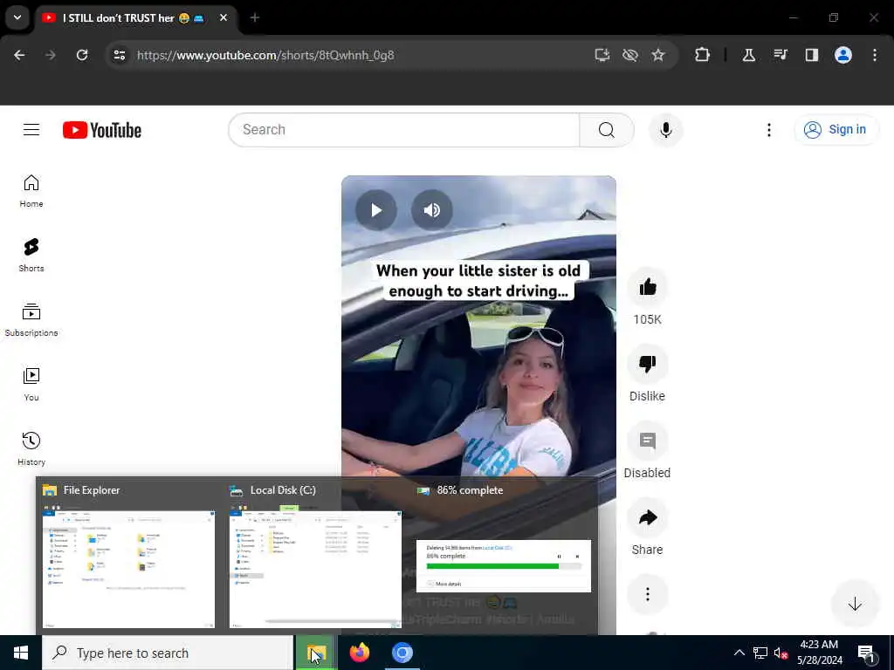This screenshot has width=894, height=670.
Task: Open Chrome three-dot menu
Action: coord(875,55)
